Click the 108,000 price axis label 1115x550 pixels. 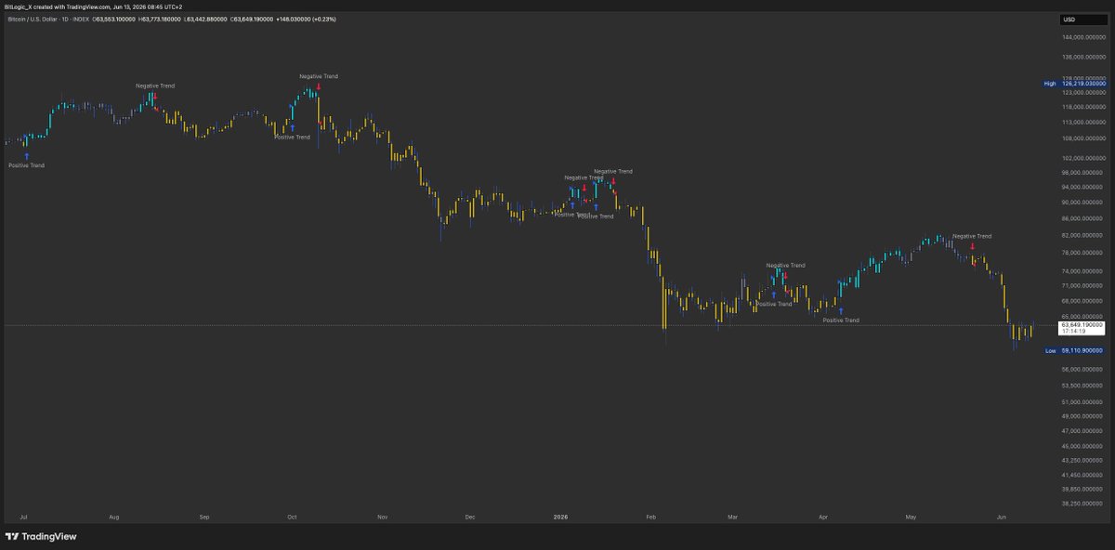click(x=1082, y=139)
